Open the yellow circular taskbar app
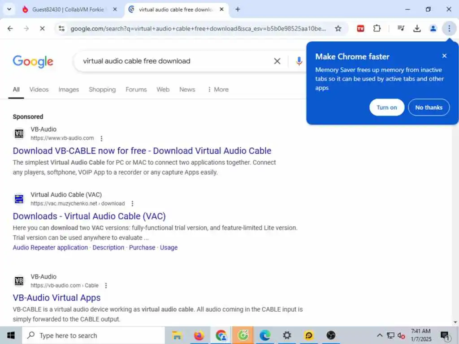459x344 pixels. (309, 335)
